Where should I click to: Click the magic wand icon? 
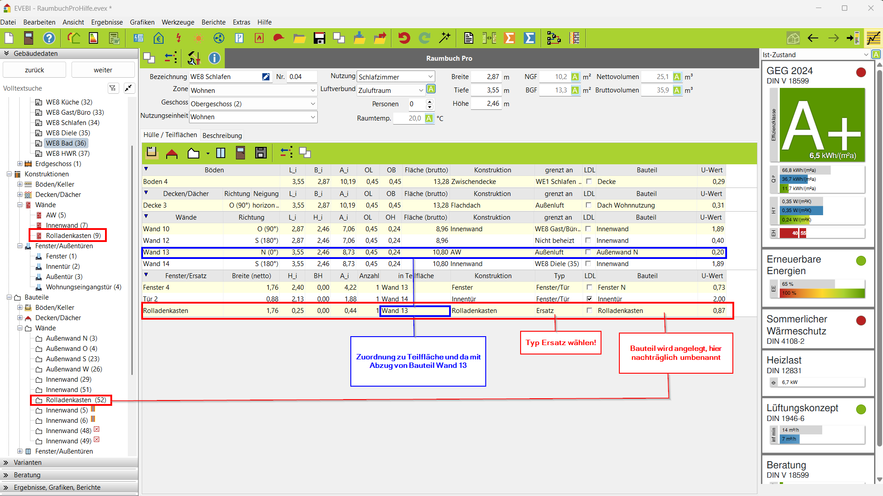[x=445, y=38]
